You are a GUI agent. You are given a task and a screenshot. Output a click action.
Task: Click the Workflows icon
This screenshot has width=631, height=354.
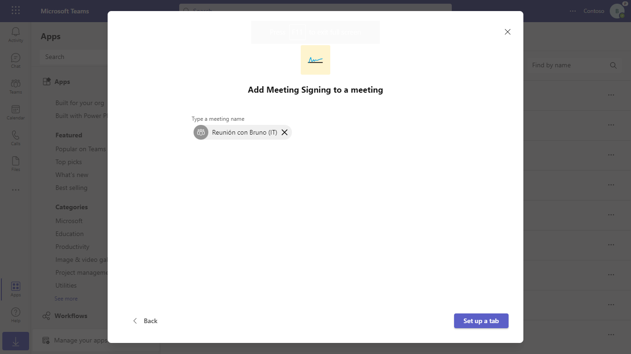click(x=46, y=316)
